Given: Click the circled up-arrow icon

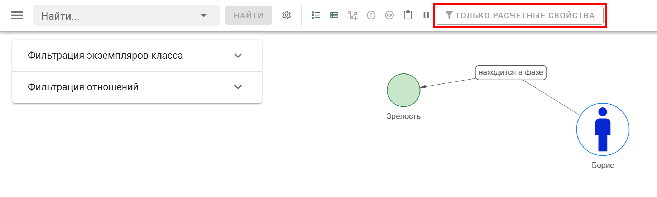Looking at the screenshot, I should click(371, 15).
